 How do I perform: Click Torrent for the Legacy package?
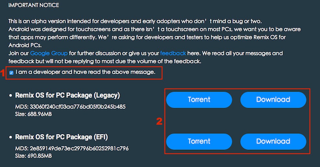(x=199, y=100)
